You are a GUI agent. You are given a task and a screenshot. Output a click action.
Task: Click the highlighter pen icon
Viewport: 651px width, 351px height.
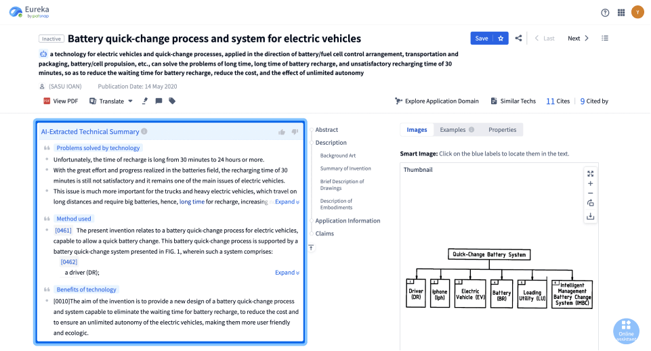(x=144, y=101)
